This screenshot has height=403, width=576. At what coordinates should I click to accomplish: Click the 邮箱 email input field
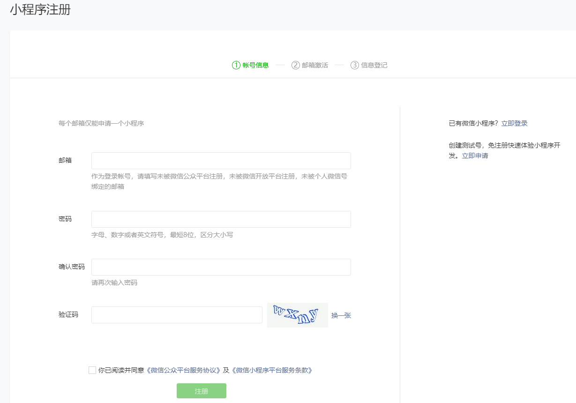tap(221, 161)
